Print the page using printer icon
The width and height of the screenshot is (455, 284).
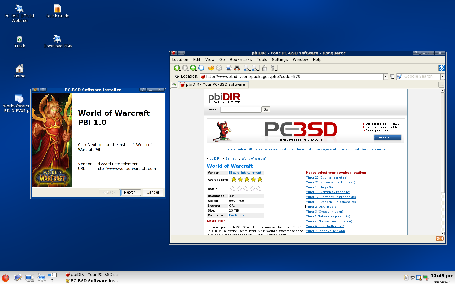pos(229,68)
